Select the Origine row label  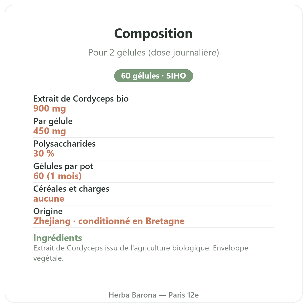(x=48, y=211)
